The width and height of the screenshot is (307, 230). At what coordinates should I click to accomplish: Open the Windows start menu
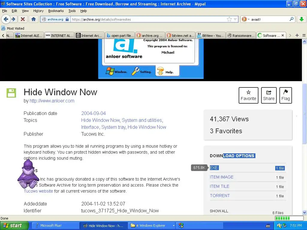14,226
